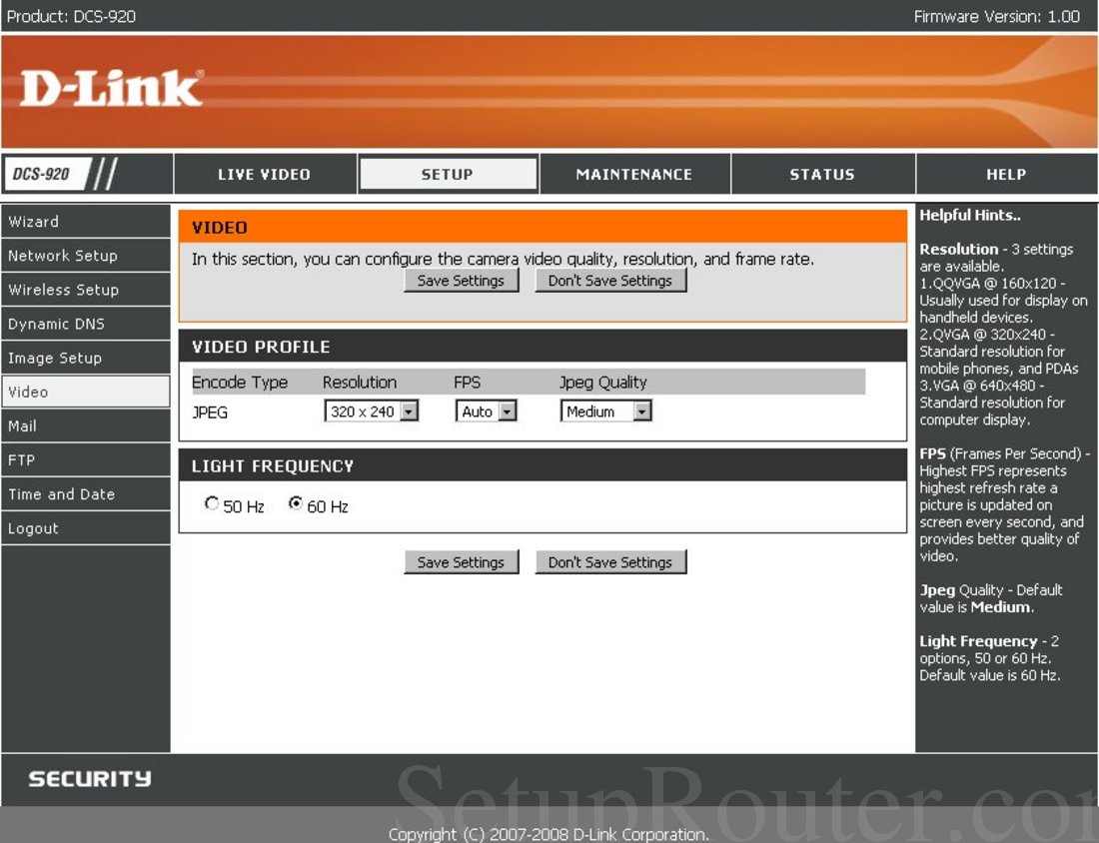This screenshot has height=843, width=1099.
Task: Open the HELP tab
Action: pos(1006,173)
